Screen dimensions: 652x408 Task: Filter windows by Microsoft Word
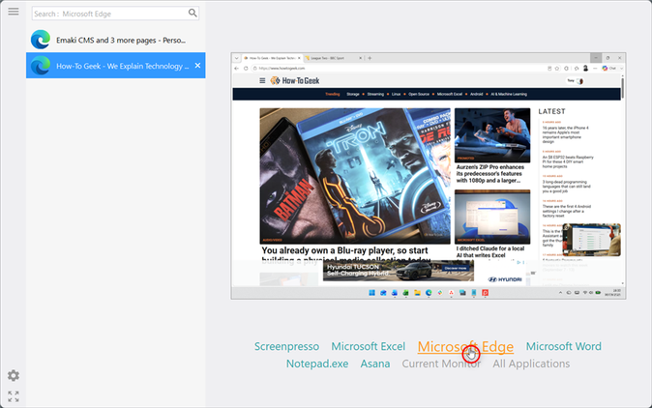coord(563,346)
